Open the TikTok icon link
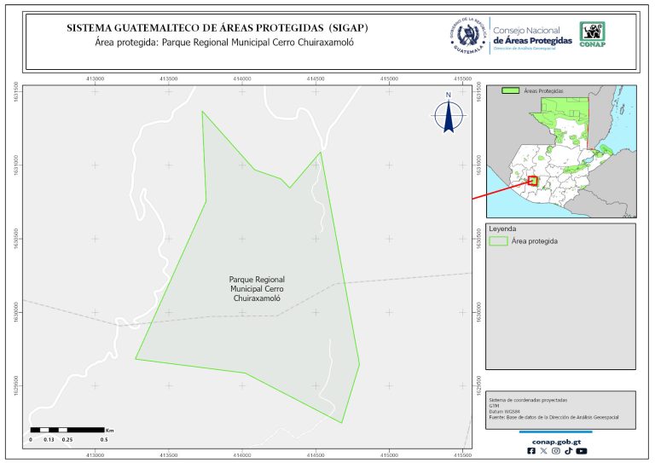The height and width of the screenshot is (463, 655). click(x=568, y=451)
